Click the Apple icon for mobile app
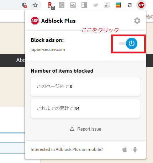This screenshot has height=163, width=153. [x=125, y=149]
